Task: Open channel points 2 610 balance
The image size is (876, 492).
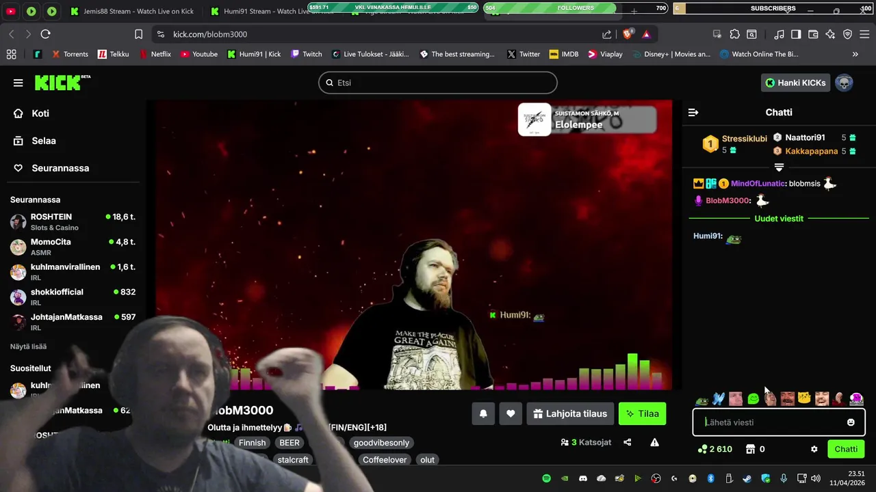Action: 714,449
